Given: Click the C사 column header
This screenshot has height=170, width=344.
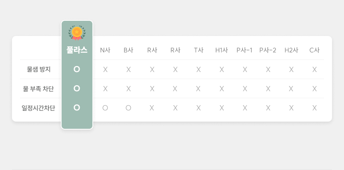Looking at the screenshot, I should [x=314, y=50].
